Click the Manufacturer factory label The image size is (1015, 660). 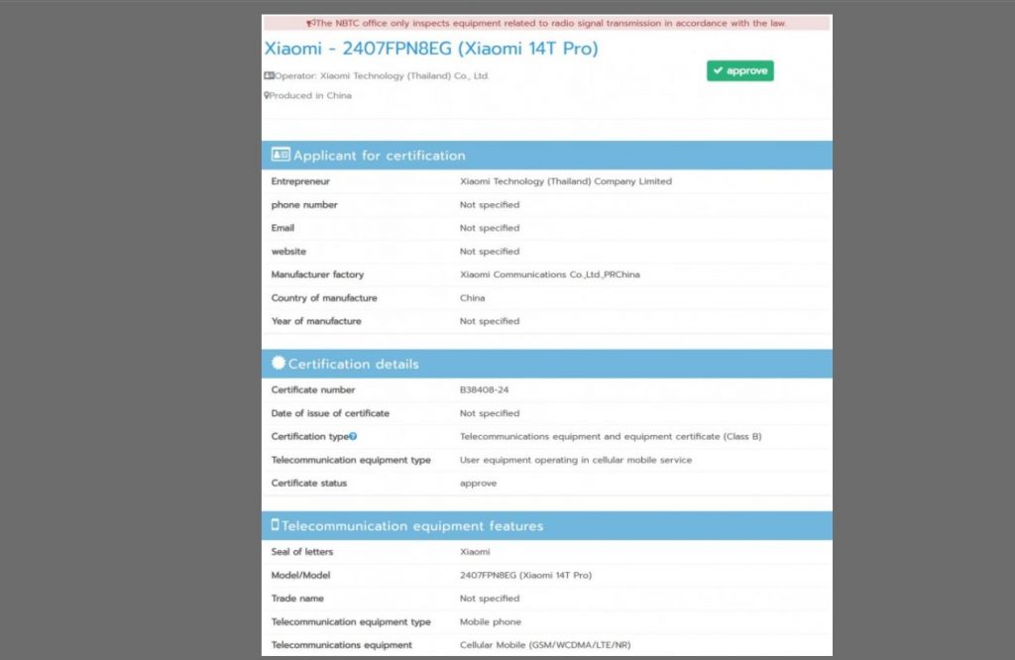[x=317, y=275]
